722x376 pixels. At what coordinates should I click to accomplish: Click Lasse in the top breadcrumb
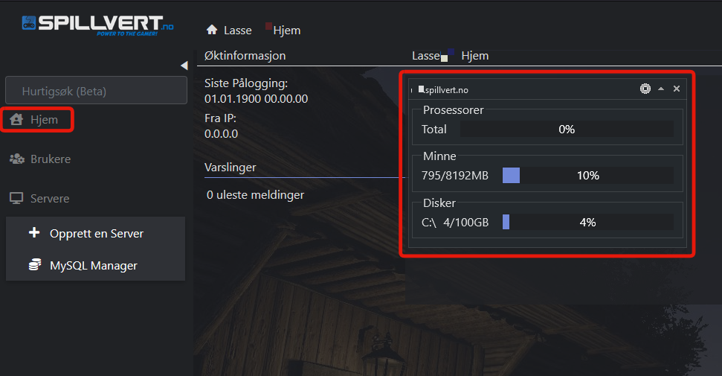(x=238, y=31)
